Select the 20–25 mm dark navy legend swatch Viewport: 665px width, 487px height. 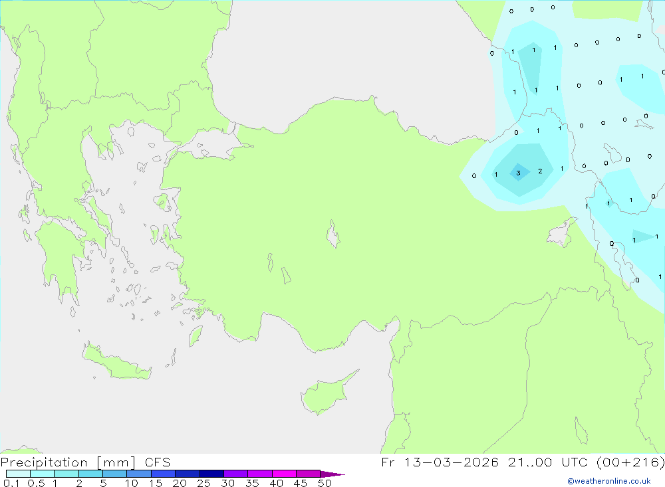[187, 474]
